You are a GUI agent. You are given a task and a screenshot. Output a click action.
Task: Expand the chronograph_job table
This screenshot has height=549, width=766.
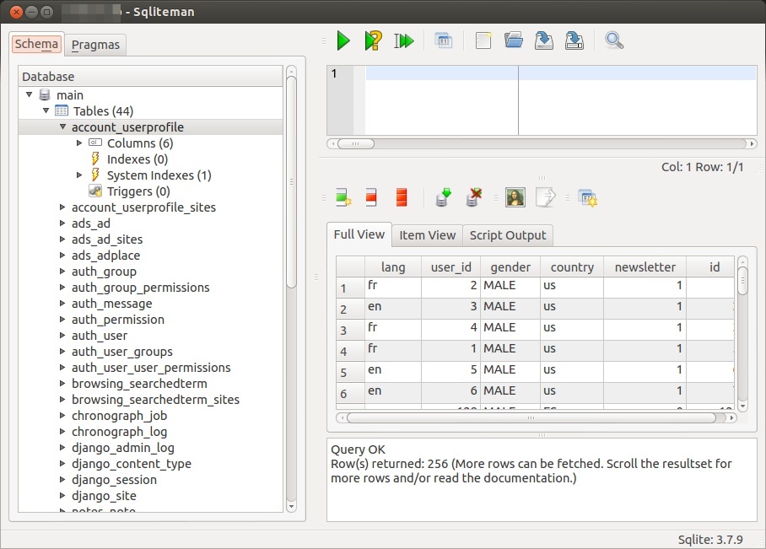coord(62,416)
